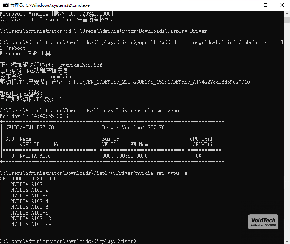
Task: Click the 'NVIDIA A10G-2' entry
Action: click(x=30, y=190)
